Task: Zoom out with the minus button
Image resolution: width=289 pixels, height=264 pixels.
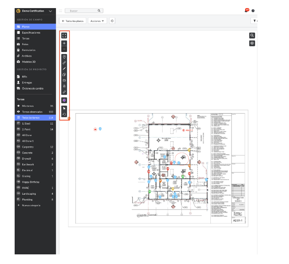Action: point(64,49)
